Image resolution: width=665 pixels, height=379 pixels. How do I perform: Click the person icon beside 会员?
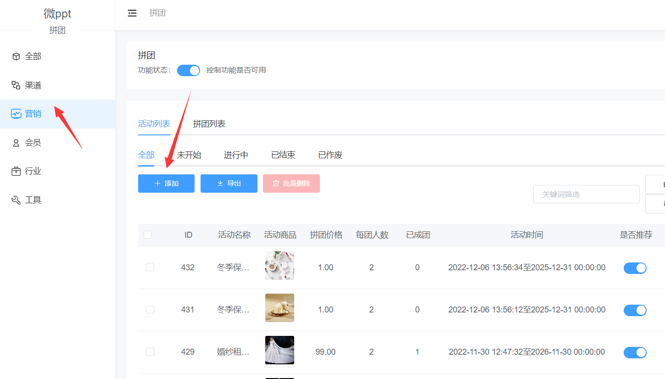[16, 143]
